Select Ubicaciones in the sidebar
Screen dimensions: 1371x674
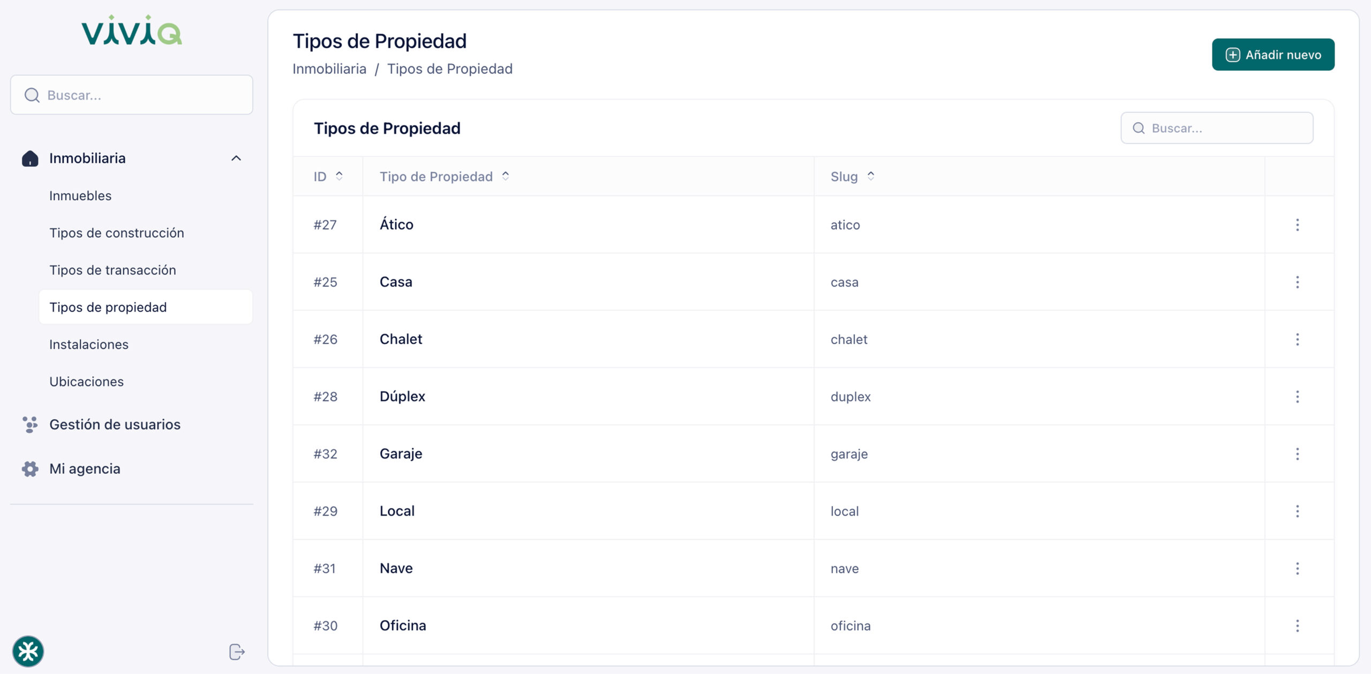[x=86, y=382]
